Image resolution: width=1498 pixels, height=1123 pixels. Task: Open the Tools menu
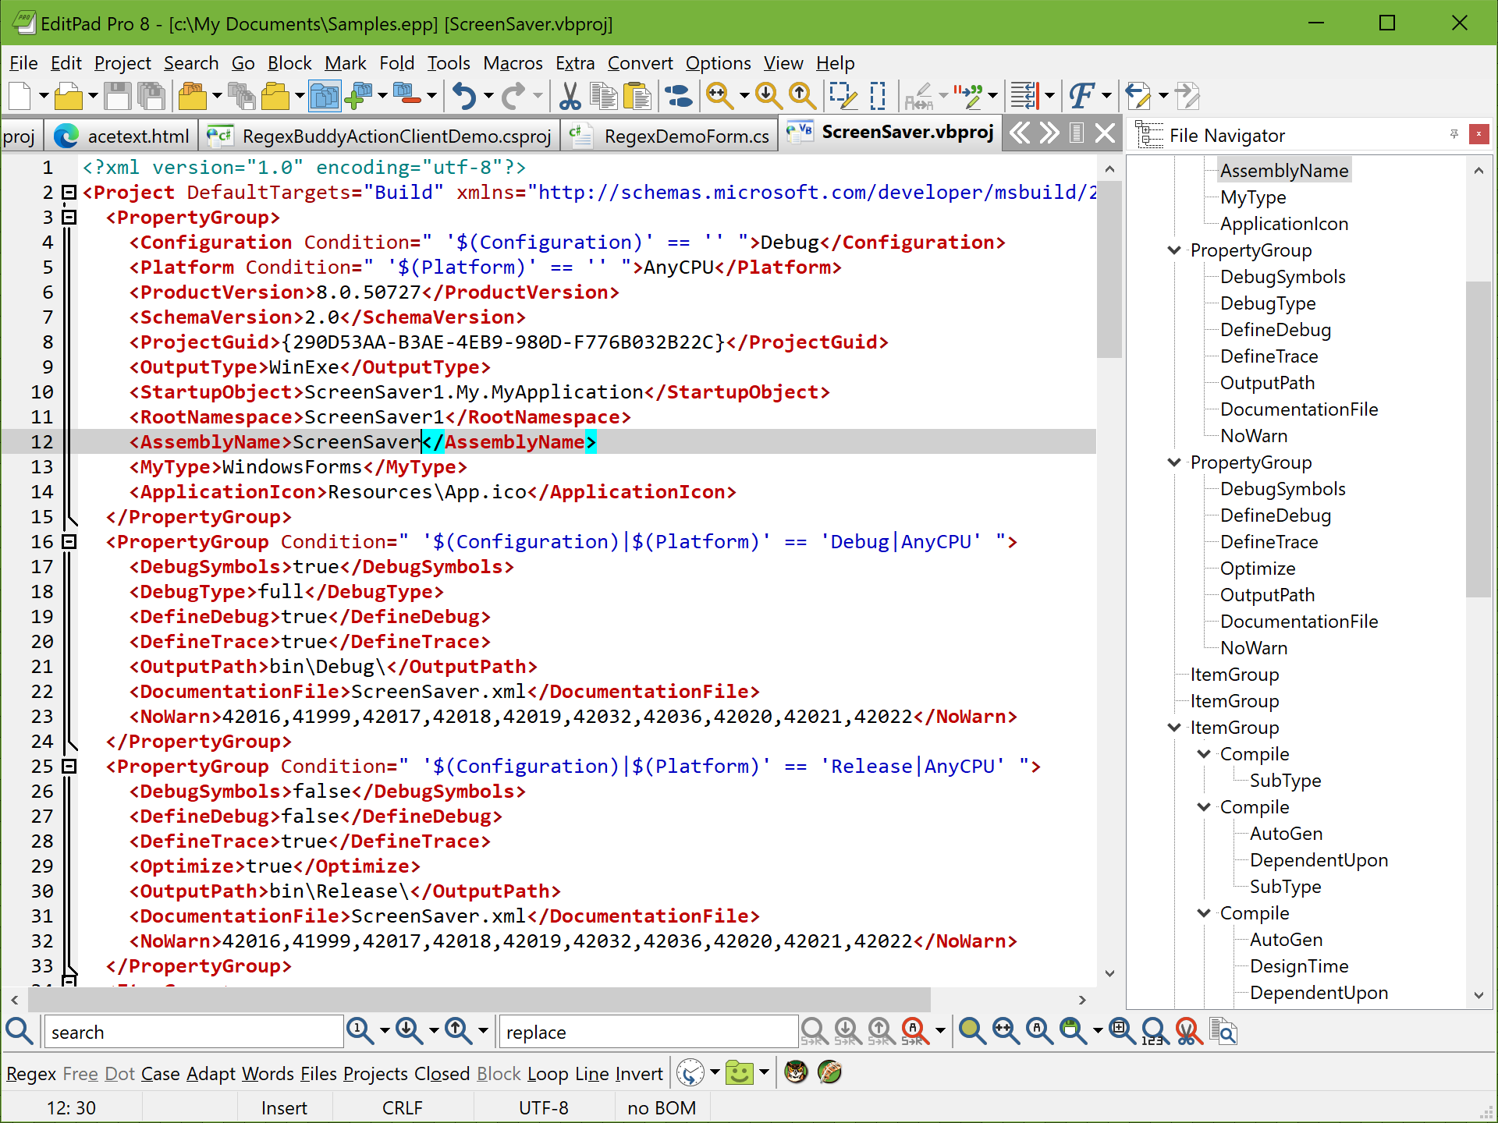pos(445,62)
